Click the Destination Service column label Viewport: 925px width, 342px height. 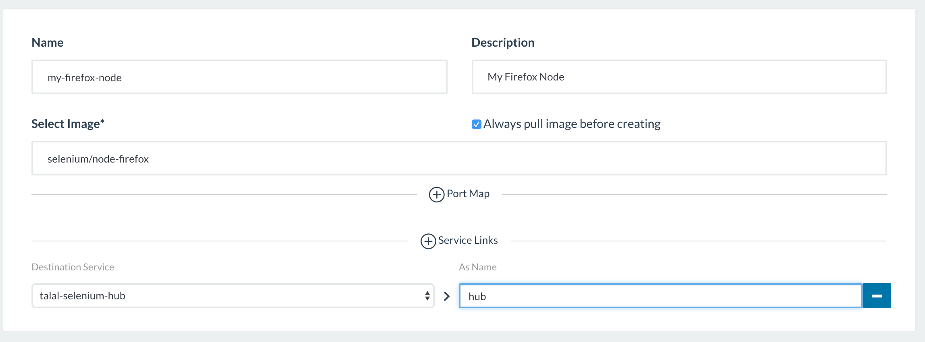coord(73,267)
